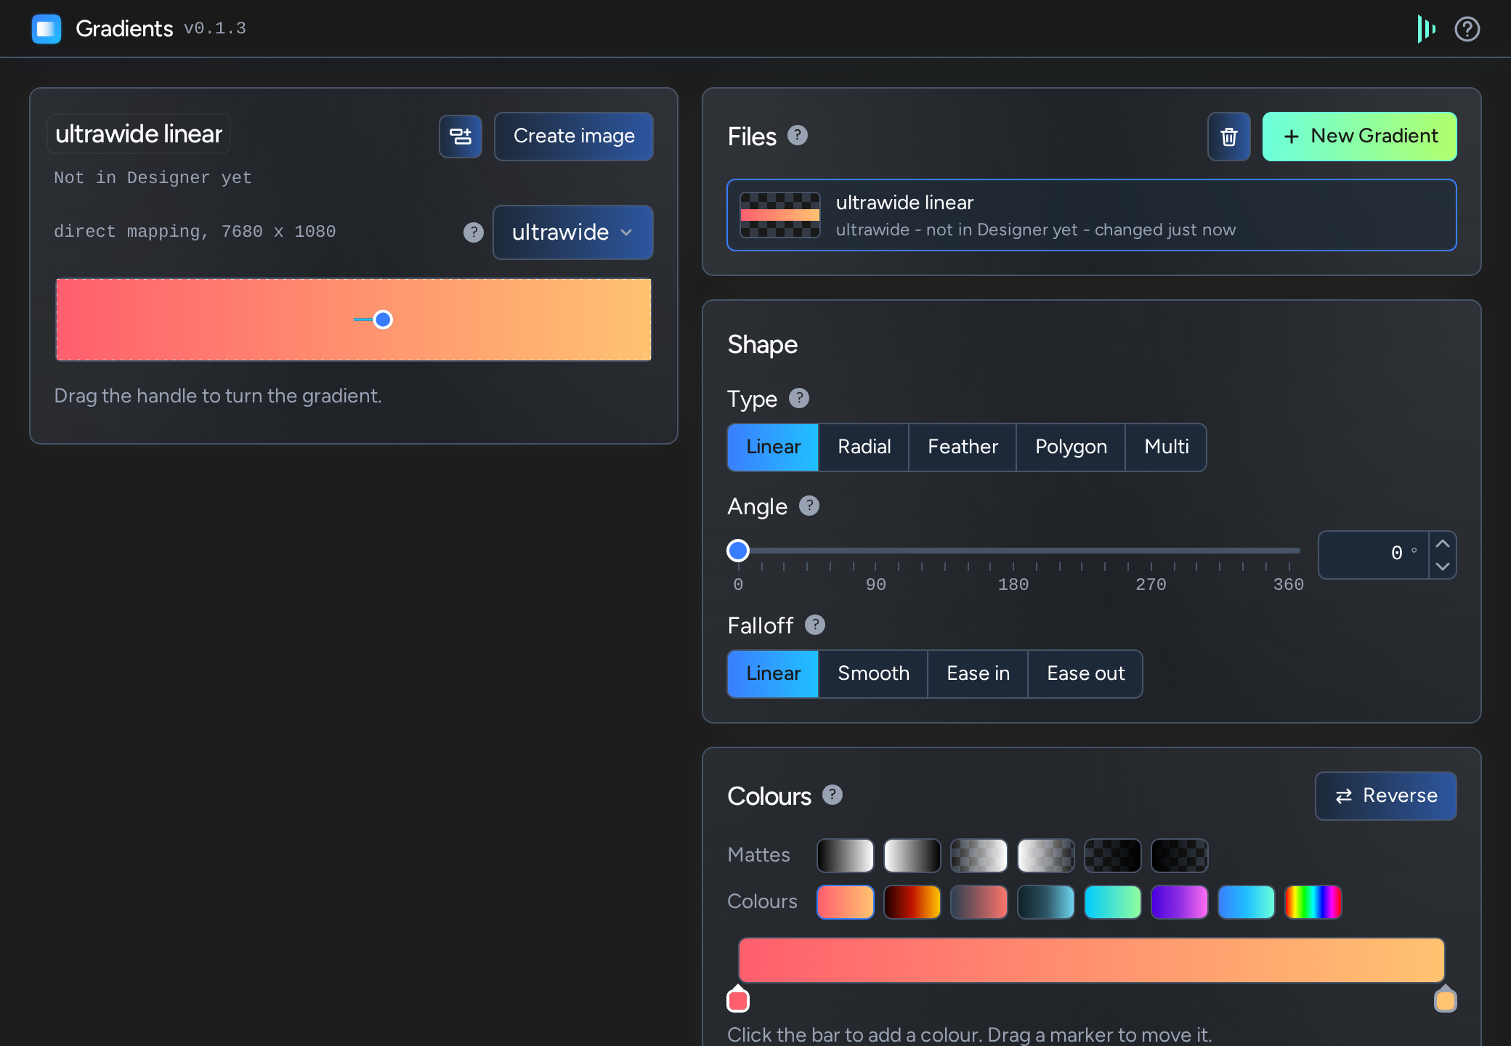Click the 'Not in Designer yet' status text
The width and height of the screenshot is (1511, 1046).
click(153, 178)
